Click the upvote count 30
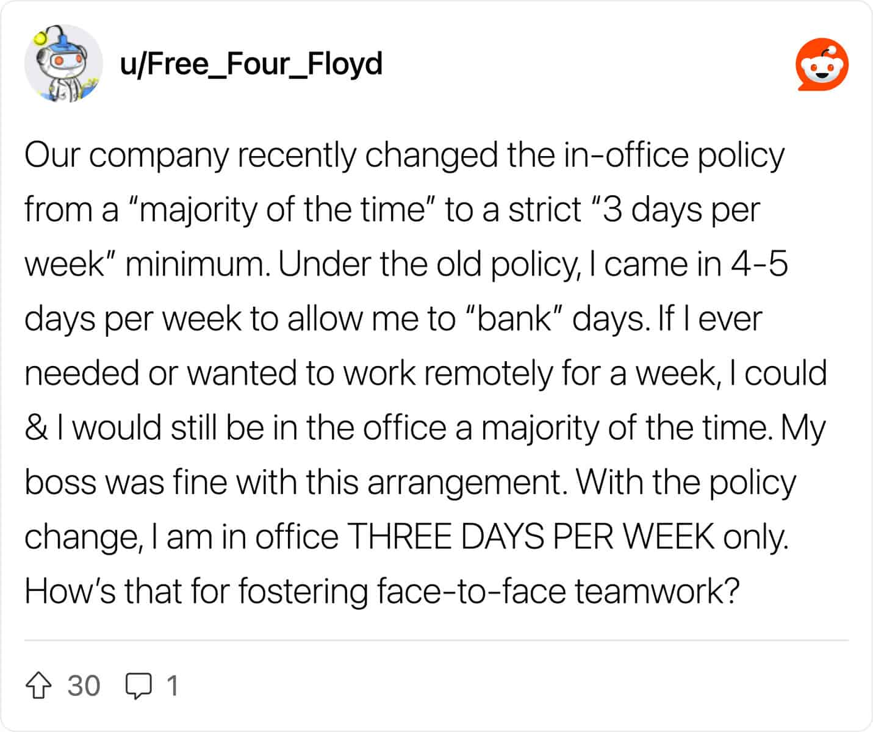 [x=84, y=686]
